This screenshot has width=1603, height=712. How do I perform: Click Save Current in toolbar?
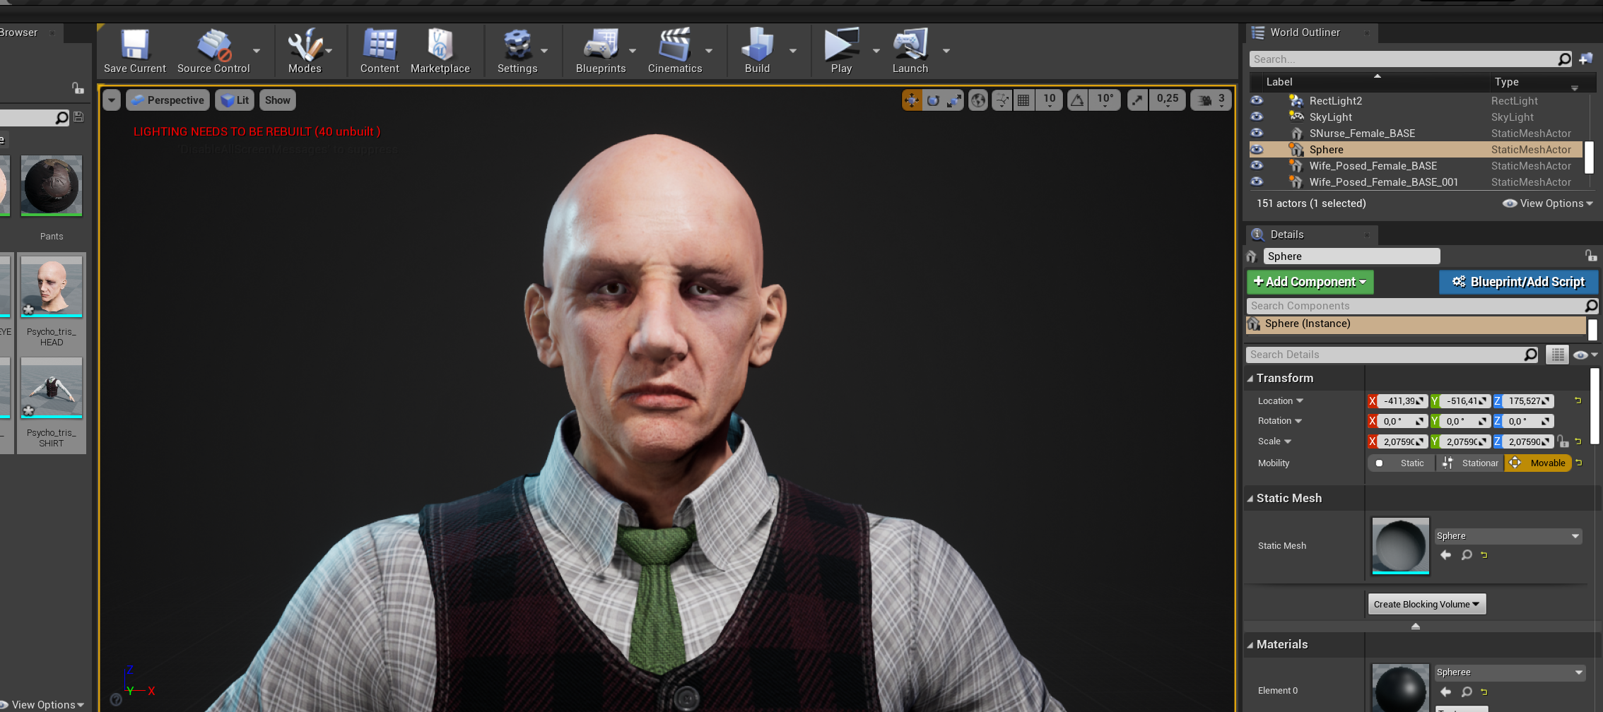(134, 51)
